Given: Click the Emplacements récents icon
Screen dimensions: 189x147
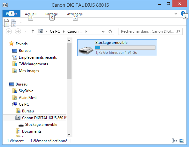Looking at the screenshot, I should [x=15, y=57].
